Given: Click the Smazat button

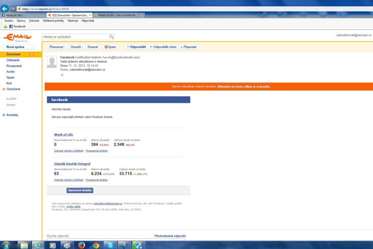Looking at the screenshot, I should [x=92, y=47].
